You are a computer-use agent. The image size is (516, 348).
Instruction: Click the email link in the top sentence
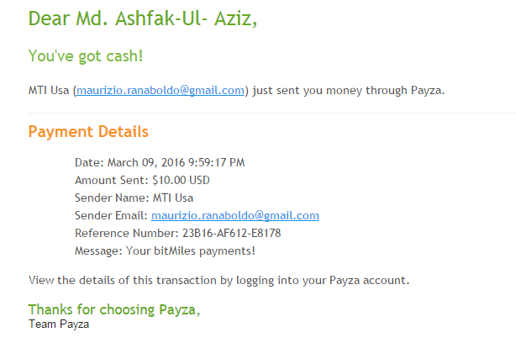[x=161, y=90]
